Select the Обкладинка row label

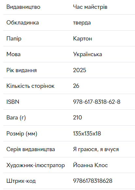click(x=23, y=23)
